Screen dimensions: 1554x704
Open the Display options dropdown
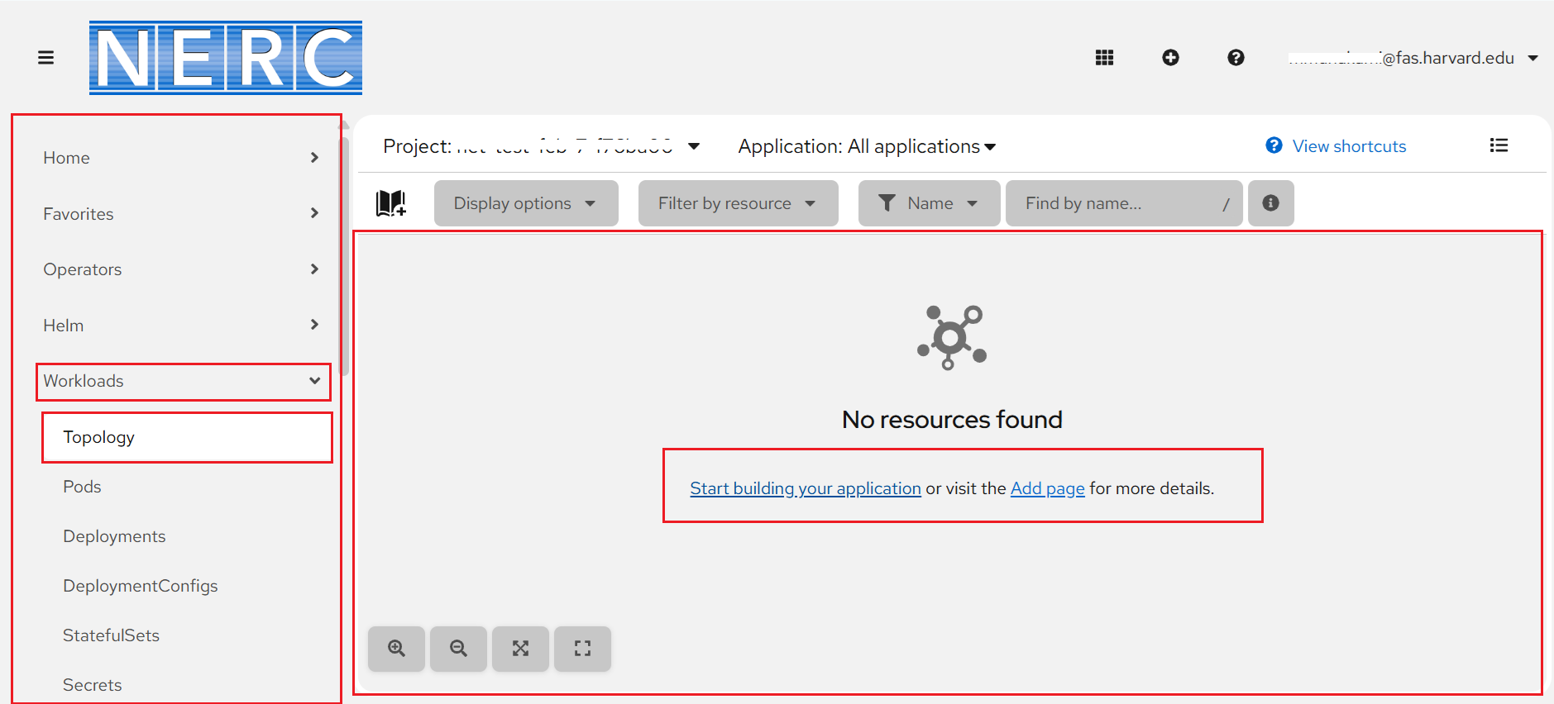pos(525,203)
